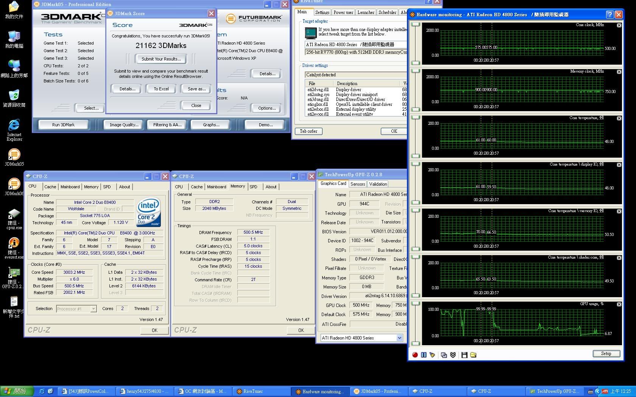Open SPD tab in the CPU-Z Memory timings window
Viewport: 636px width, 397px height.
tap(253, 187)
